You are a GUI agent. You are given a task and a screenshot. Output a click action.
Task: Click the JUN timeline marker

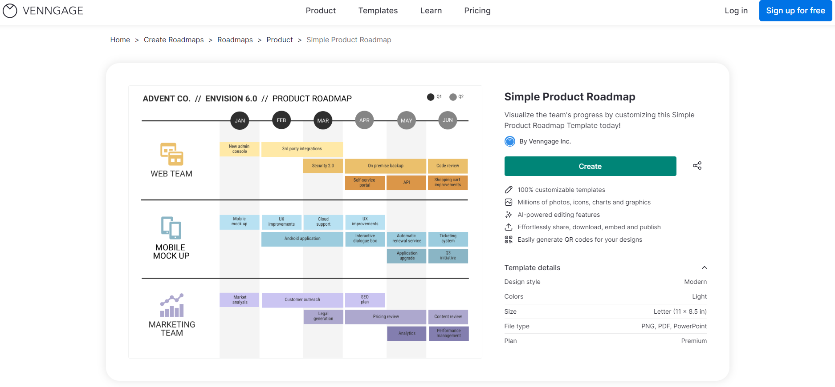(x=448, y=120)
